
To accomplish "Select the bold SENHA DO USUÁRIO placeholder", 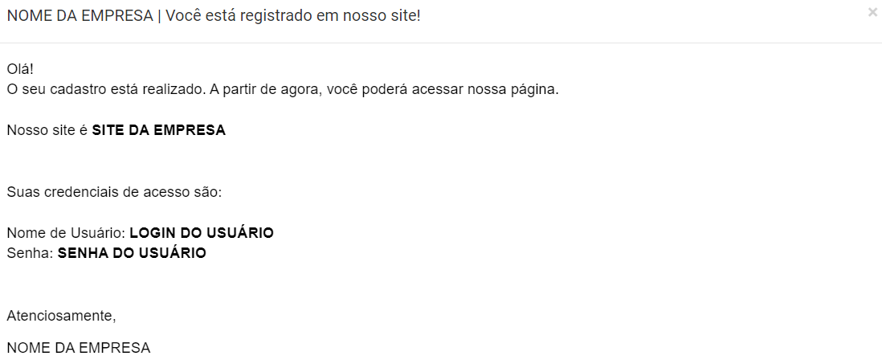I will click(x=132, y=253).
